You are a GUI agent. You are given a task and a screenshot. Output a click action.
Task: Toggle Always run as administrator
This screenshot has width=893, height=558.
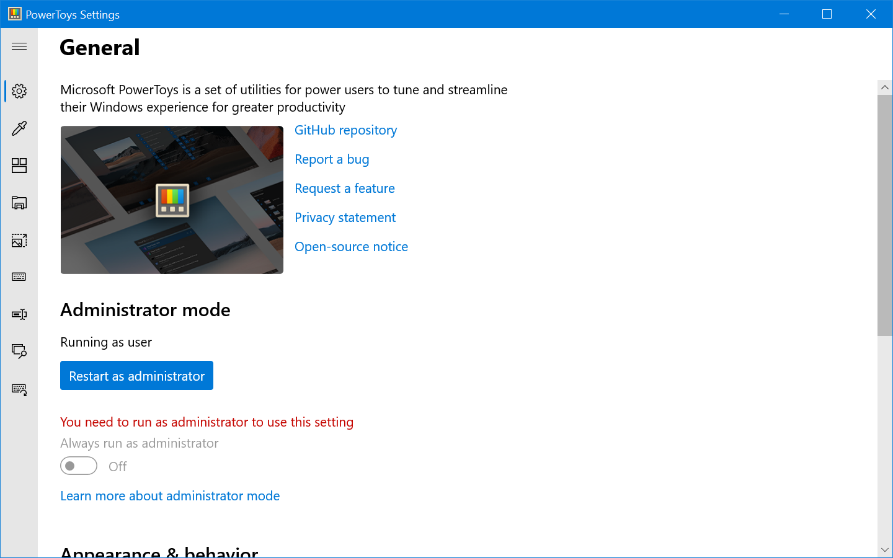(78, 466)
